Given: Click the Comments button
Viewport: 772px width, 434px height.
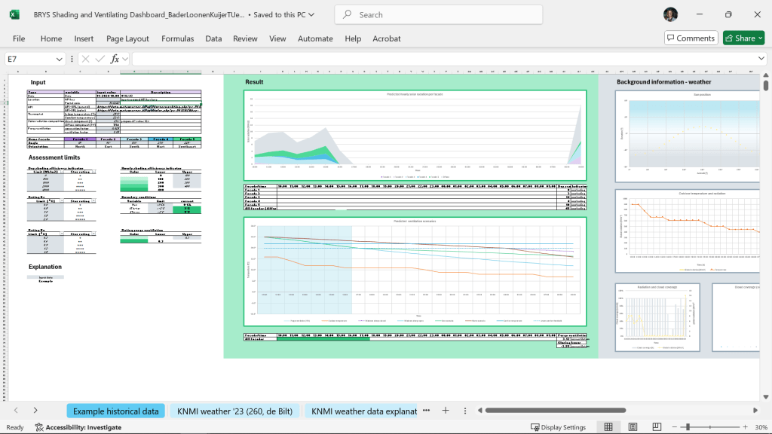Looking at the screenshot, I should (x=691, y=38).
